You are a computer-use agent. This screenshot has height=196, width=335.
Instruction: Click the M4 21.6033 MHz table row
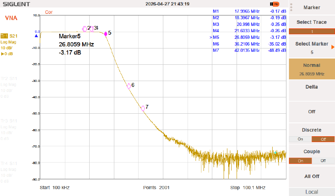[x=249, y=31]
